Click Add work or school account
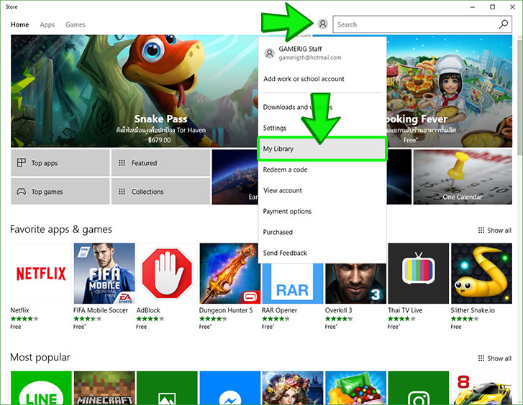Viewport: 523px width, 405px height. point(322,79)
